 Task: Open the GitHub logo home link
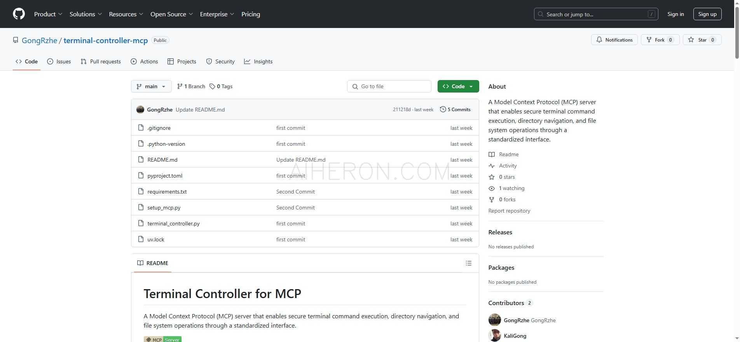pyautogui.click(x=19, y=14)
